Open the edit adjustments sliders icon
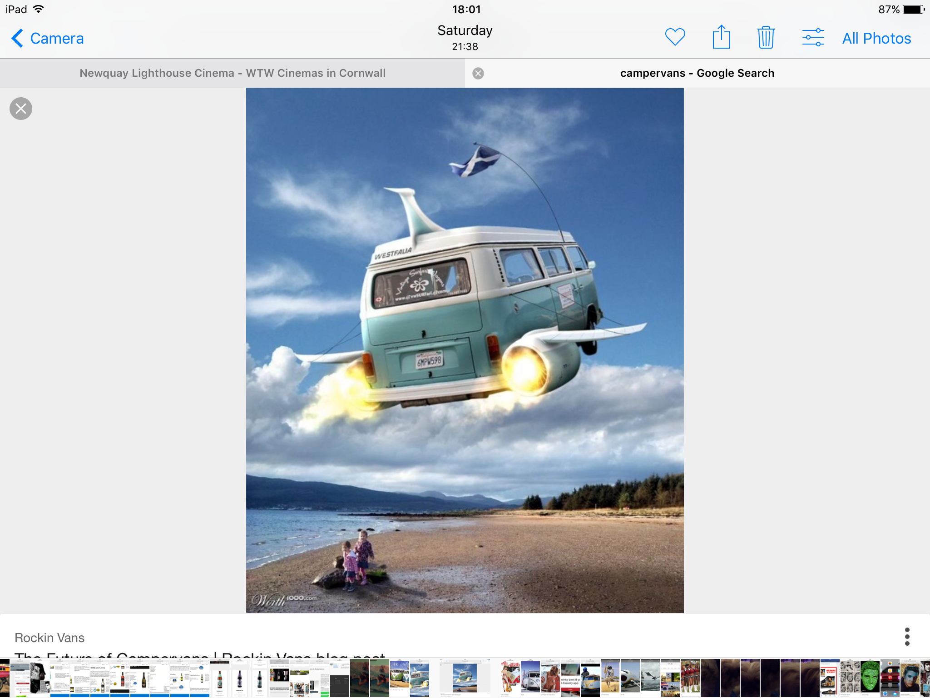Viewport: 930px width, 698px height. [813, 37]
